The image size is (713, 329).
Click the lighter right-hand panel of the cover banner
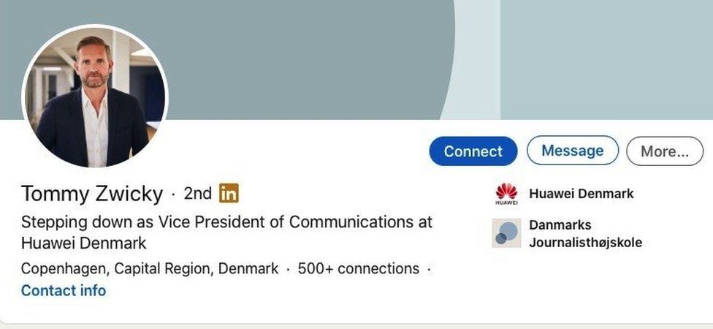(x=606, y=58)
